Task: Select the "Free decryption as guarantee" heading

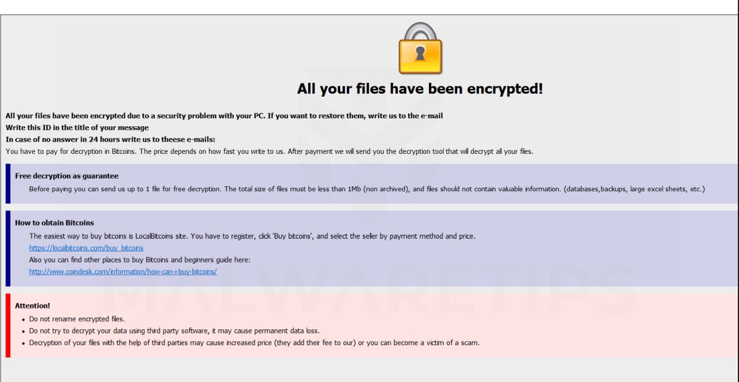Action: [67, 176]
